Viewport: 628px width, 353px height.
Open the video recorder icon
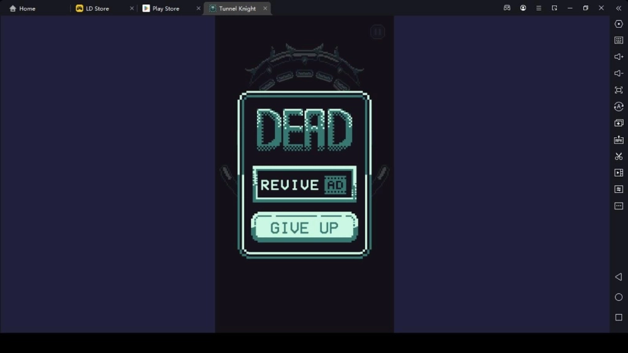coord(618,173)
